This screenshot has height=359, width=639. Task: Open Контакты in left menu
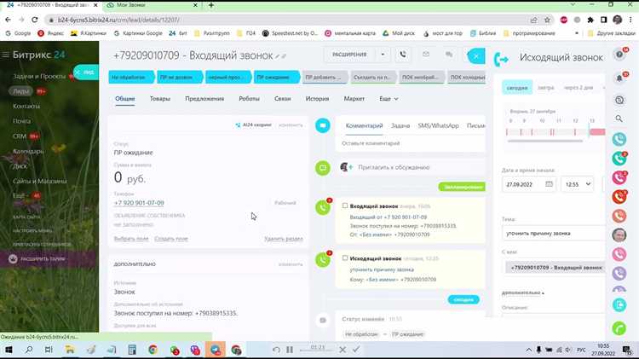[26, 106]
